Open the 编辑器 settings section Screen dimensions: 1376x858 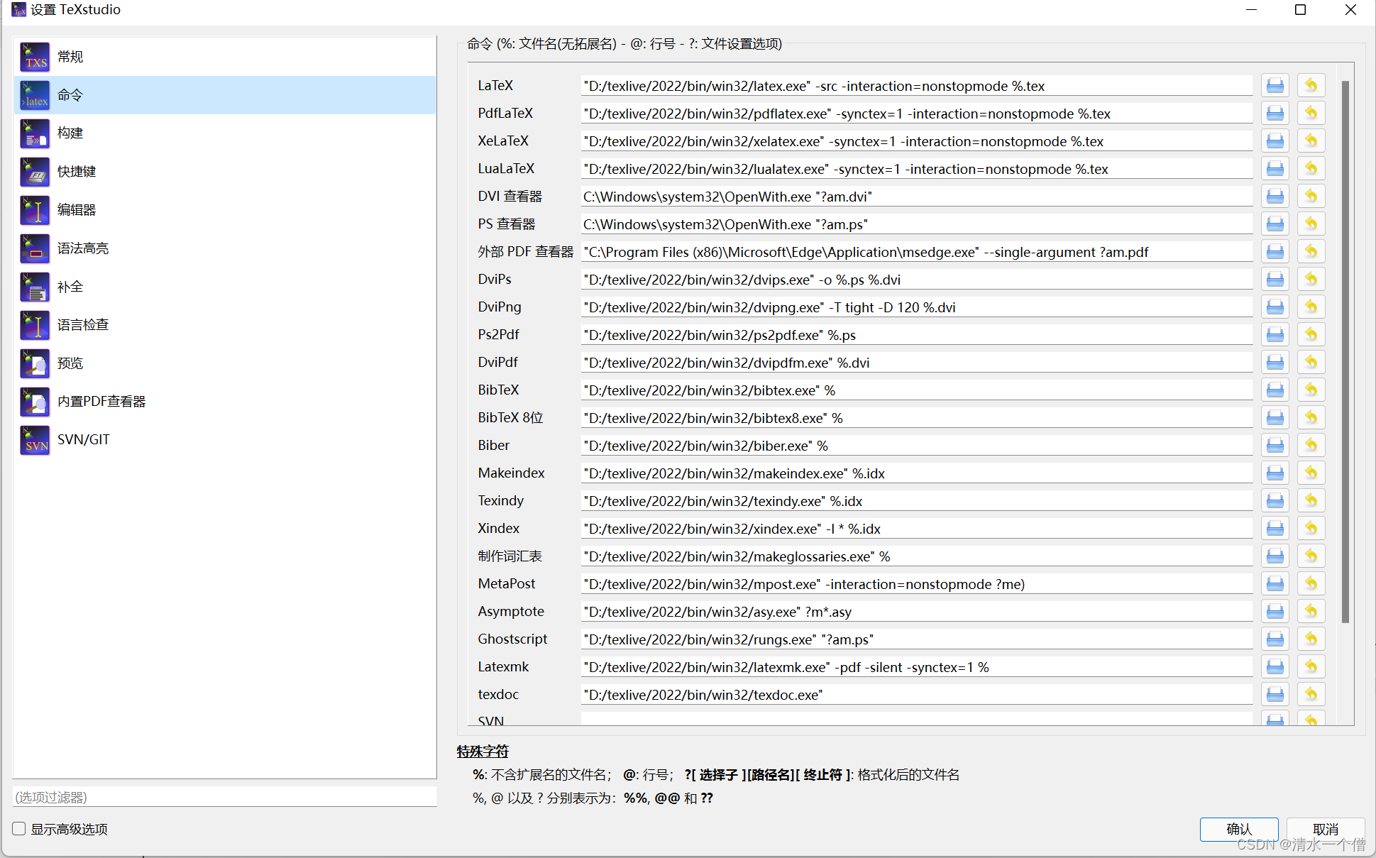click(x=77, y=210)
